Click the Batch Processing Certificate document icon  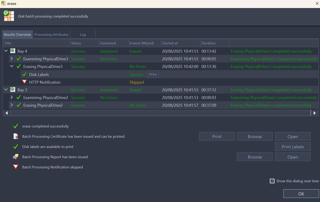click(16, 136)
